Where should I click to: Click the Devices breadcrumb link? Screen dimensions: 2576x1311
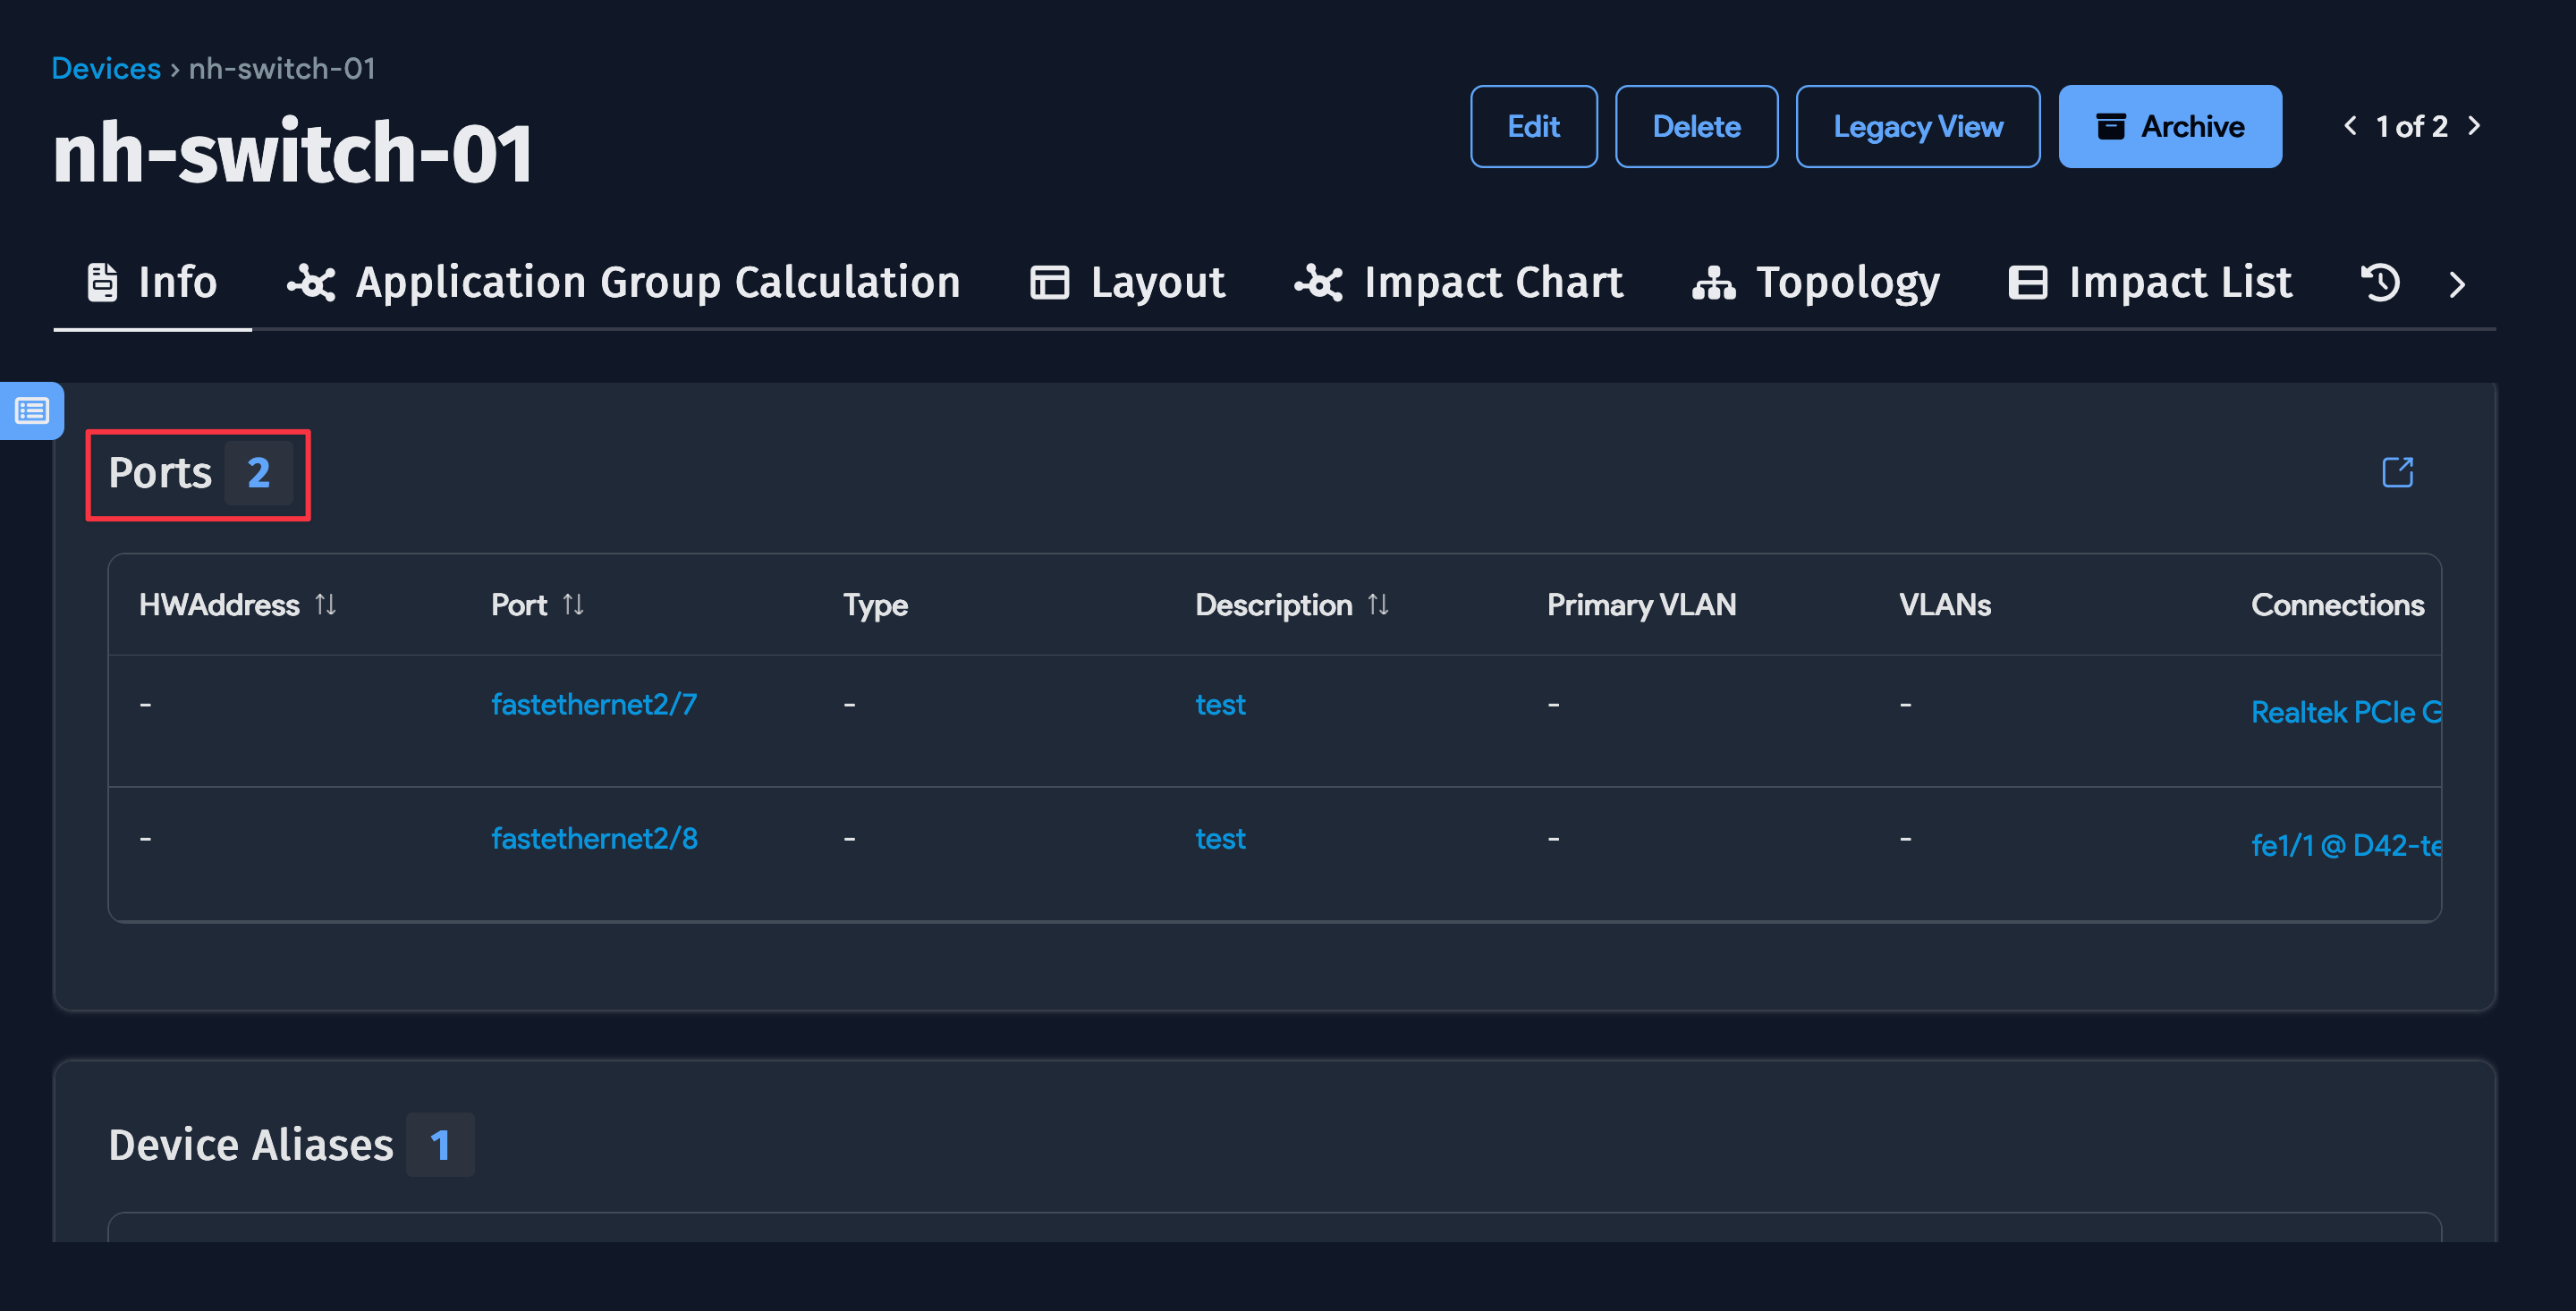106,68
